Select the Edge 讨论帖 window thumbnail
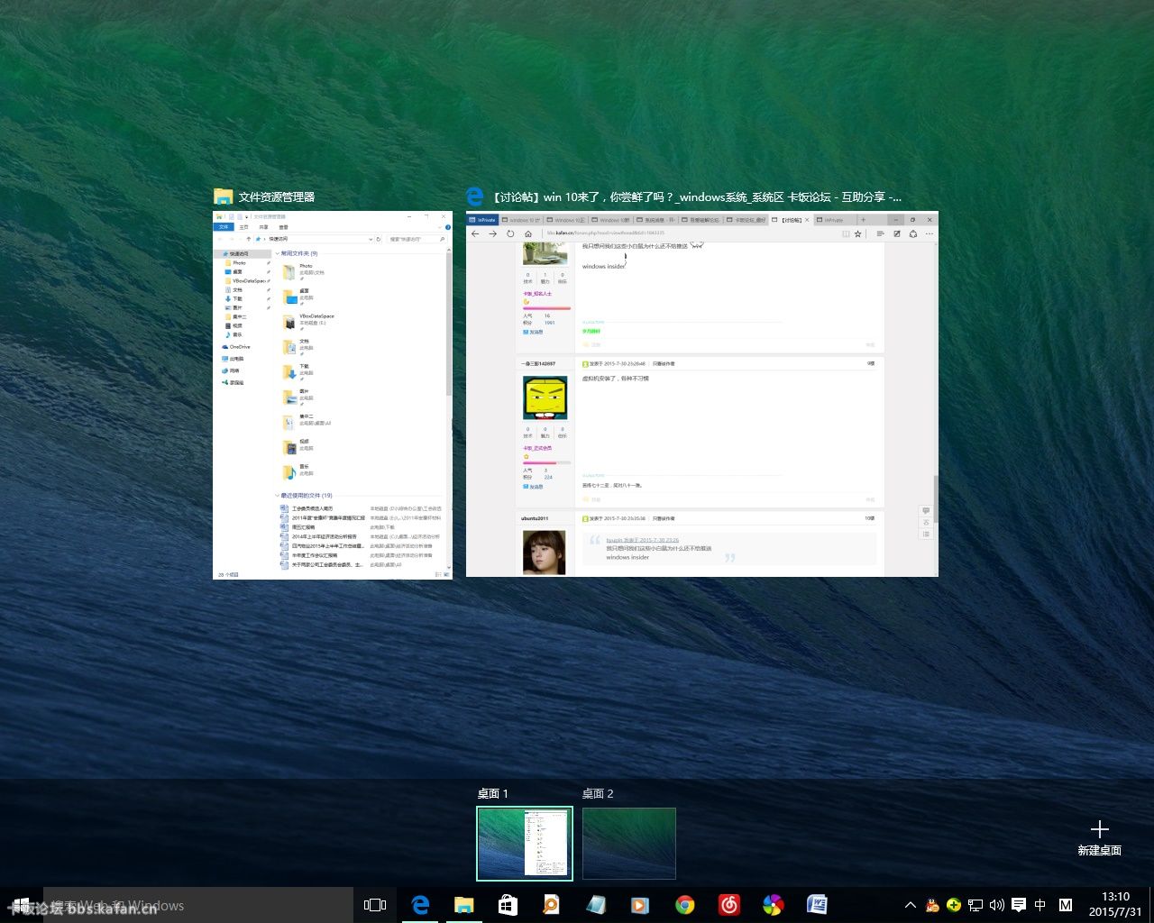 (x=702, y=394)
